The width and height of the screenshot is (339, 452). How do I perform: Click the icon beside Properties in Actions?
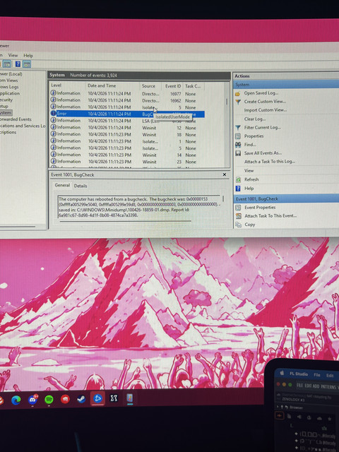238,136
